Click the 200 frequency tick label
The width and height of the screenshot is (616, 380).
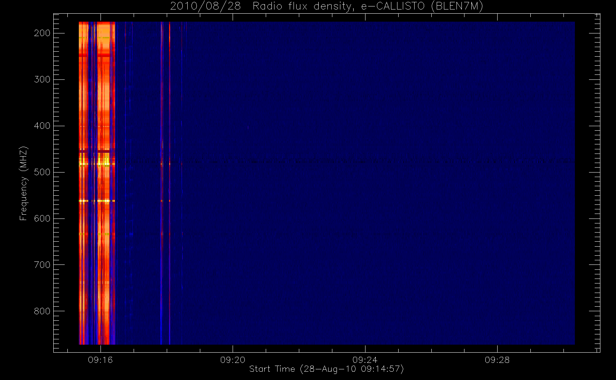[x=42, y=33]
